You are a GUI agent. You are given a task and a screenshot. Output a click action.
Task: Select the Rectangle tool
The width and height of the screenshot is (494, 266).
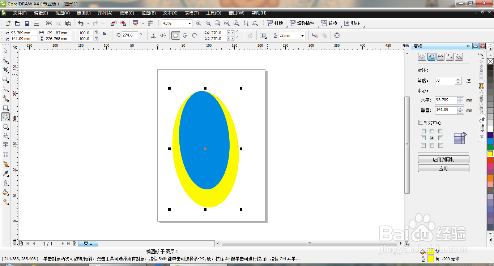5,107
